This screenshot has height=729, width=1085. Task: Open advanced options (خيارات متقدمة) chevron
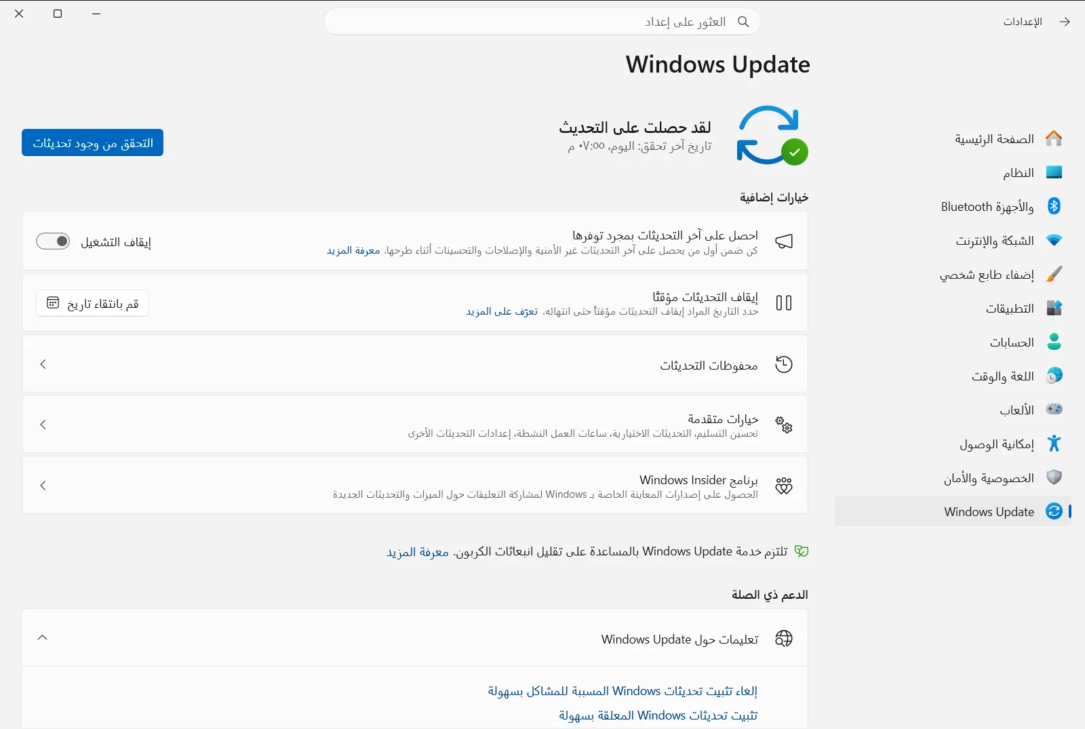coord(43,425)
